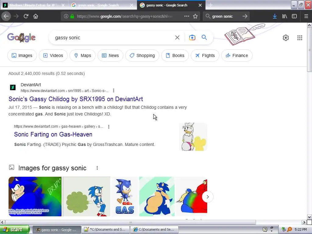Run search with the magnifying glass icon
312x234 pixels.
(x=204, y=37)
